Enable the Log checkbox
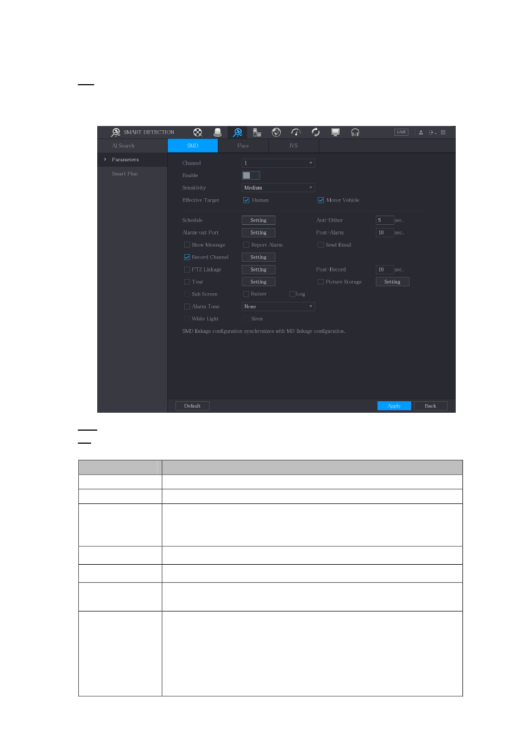This screenshot has height=738, width=516. click(x=292, y=294)
